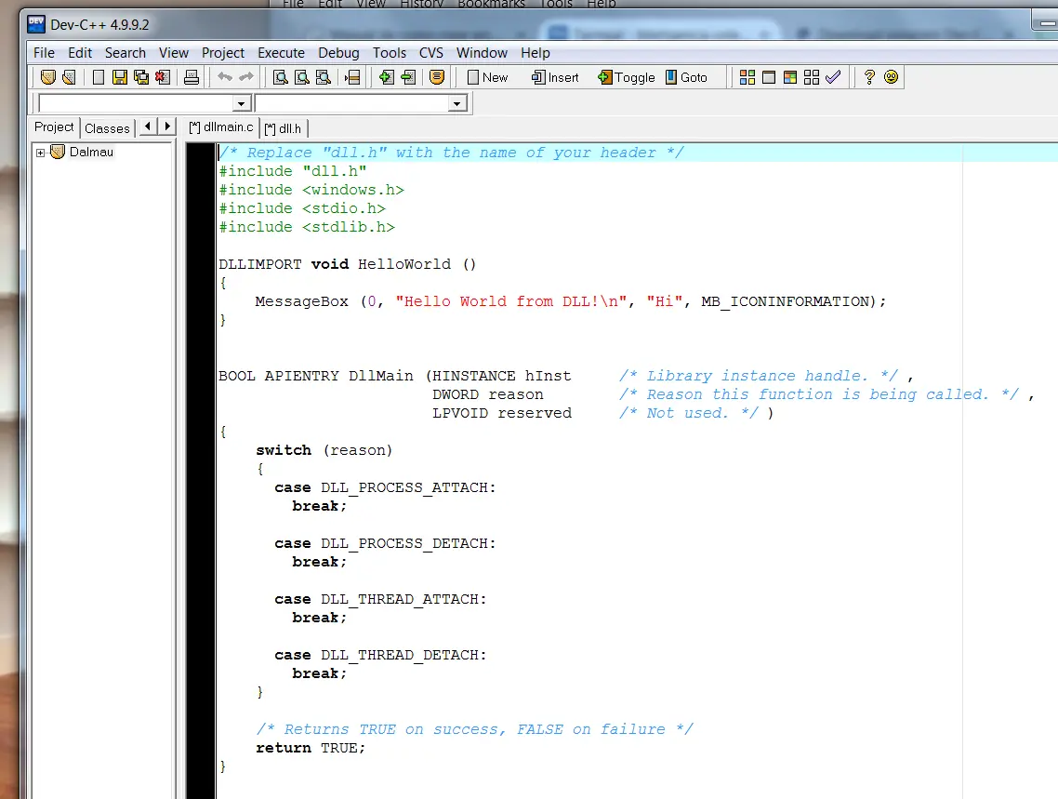Open the Find dialog via magnifier icon

[280, 77]
